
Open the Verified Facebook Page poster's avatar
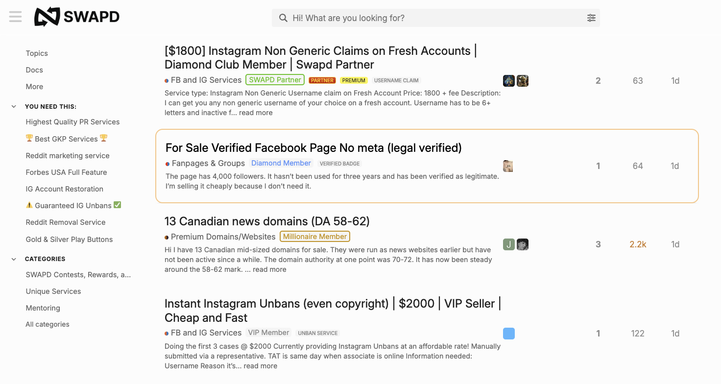(x=508, y=166)
